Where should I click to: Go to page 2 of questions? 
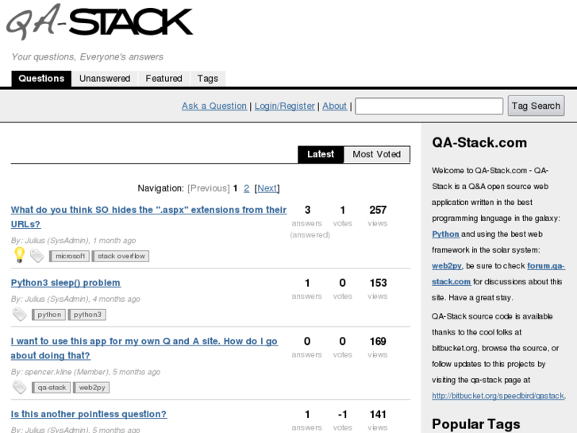coord(247,188)
